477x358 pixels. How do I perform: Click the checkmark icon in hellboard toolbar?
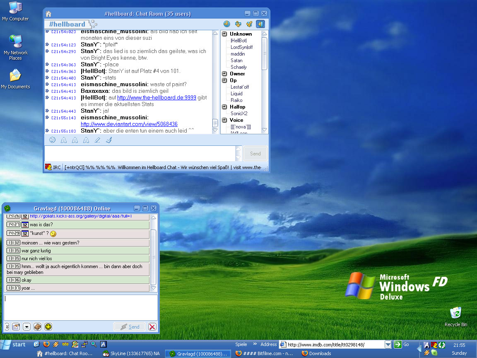coord(249,24)
